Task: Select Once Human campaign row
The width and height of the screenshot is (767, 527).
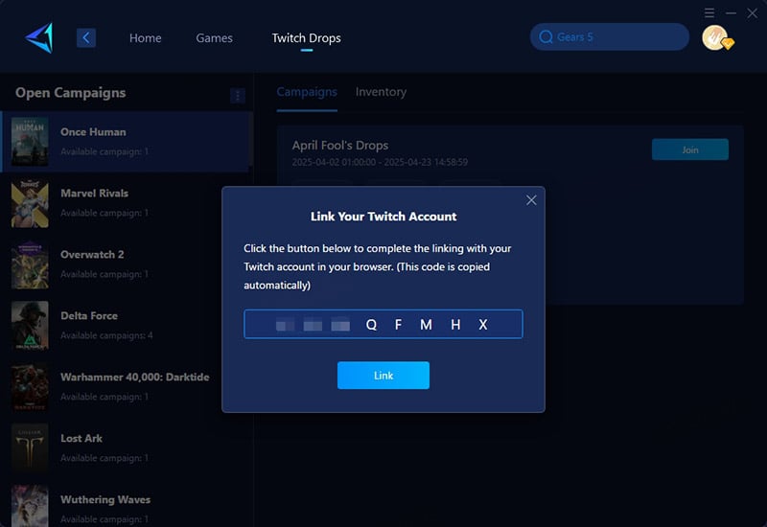Action: [126, 141]
